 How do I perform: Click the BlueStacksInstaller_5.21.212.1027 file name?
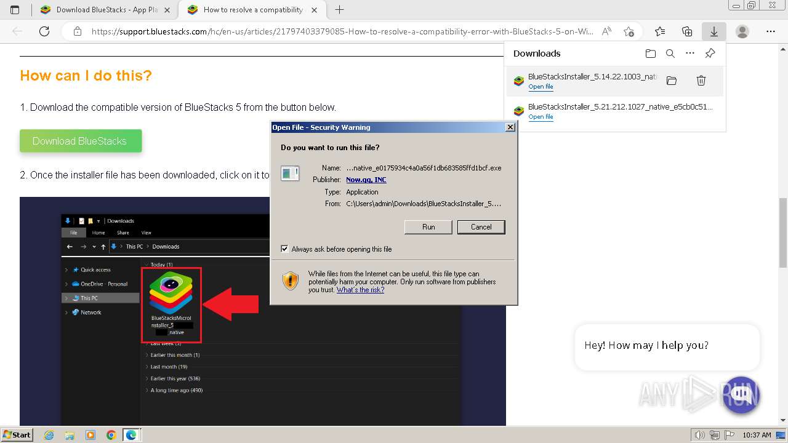point(621,107)
